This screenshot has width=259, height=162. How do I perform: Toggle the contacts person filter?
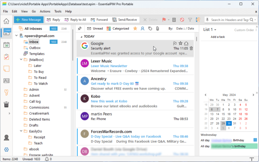pyautogui.click(x=142, y=29)
